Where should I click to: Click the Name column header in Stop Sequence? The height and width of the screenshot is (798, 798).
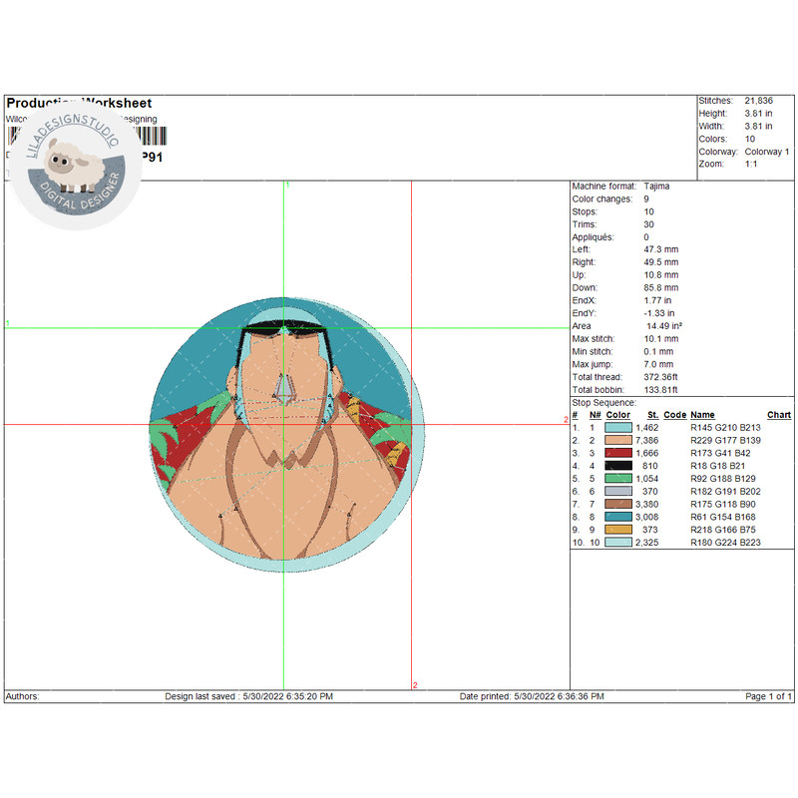coord(702,415)
